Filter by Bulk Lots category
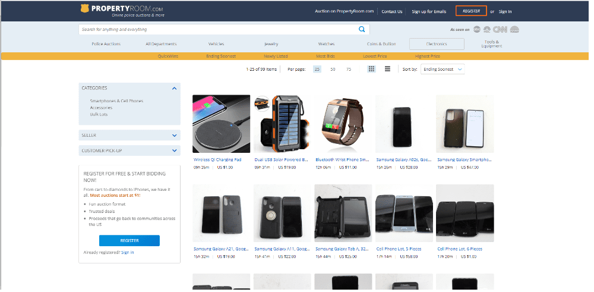Screen dimensions: 594x292 [99, 114]
